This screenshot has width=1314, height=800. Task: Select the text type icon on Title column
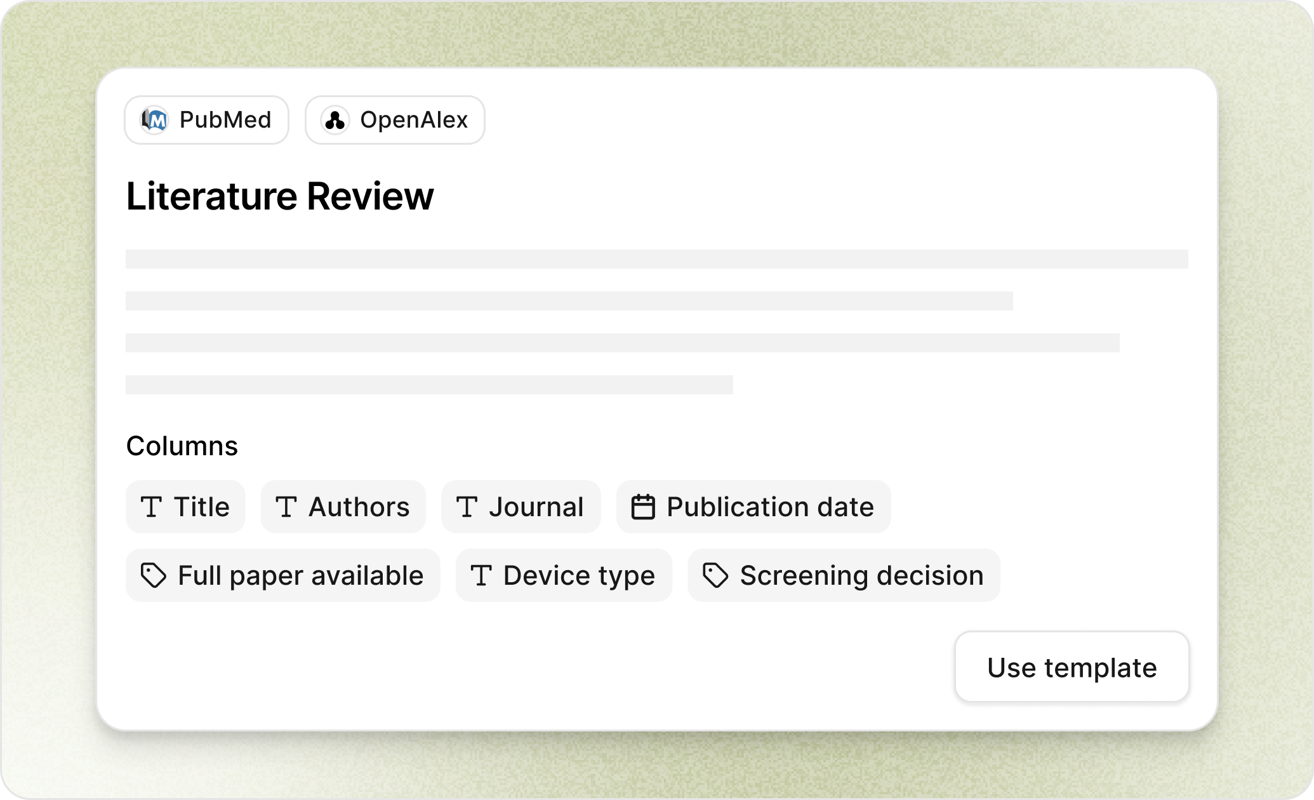[152, 507]
